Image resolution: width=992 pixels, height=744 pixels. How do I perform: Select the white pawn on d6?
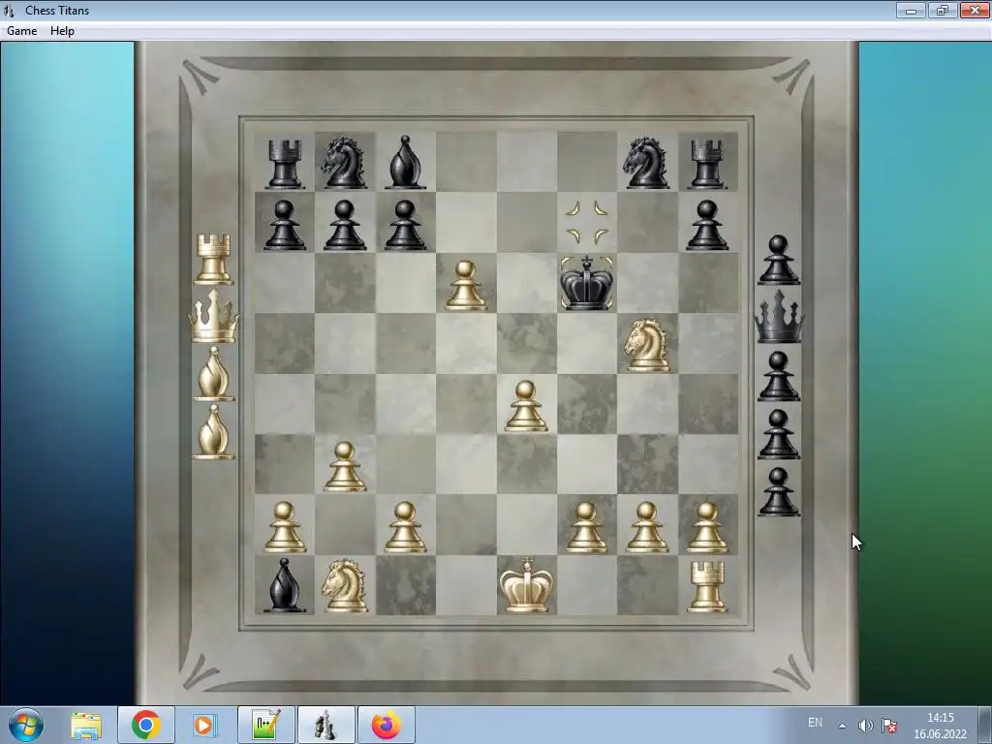466,286
